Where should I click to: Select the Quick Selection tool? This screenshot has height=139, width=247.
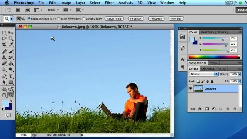11,39
